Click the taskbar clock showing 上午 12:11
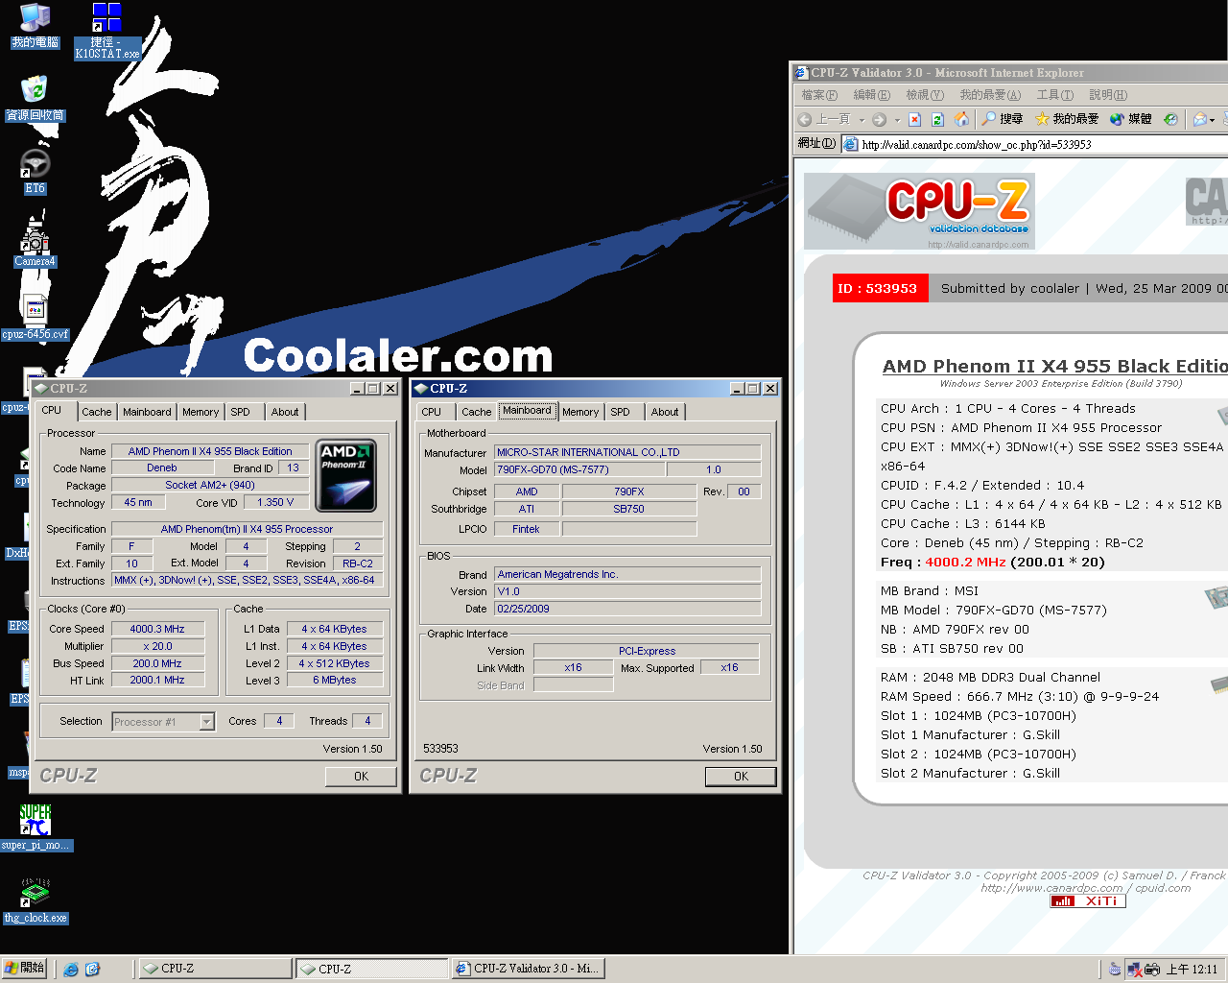The image size is (1228, 983). (1192, 970)
